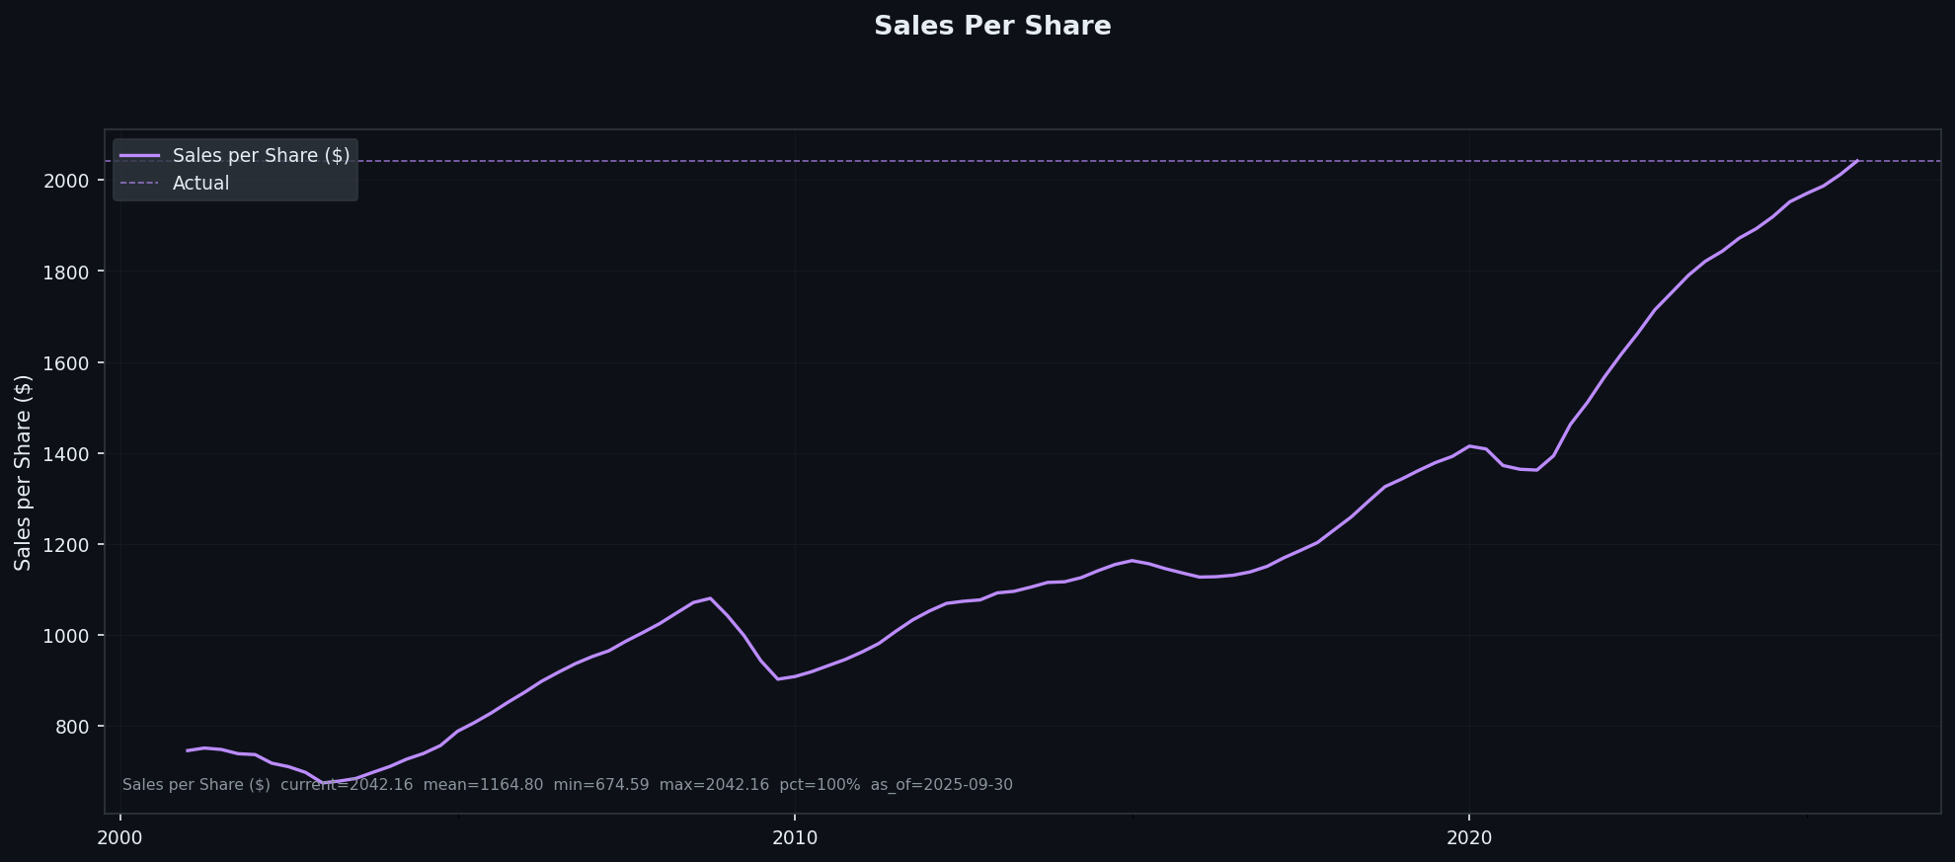Click the final endpoint of the purple line
Screen dimensions: 1955x862
(1857, 161)
